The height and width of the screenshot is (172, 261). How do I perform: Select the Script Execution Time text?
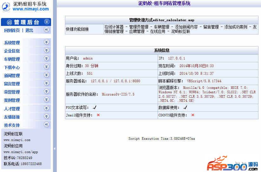pyautogui.click(x=161, y=138)
